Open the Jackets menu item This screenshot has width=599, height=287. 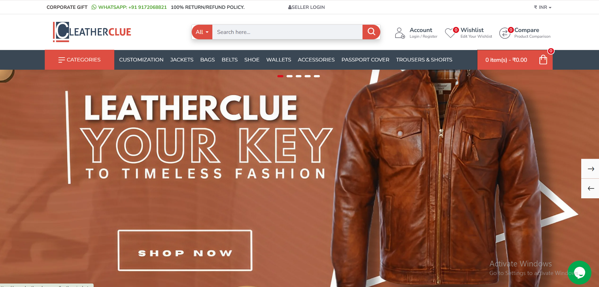(x=182, y=60)
